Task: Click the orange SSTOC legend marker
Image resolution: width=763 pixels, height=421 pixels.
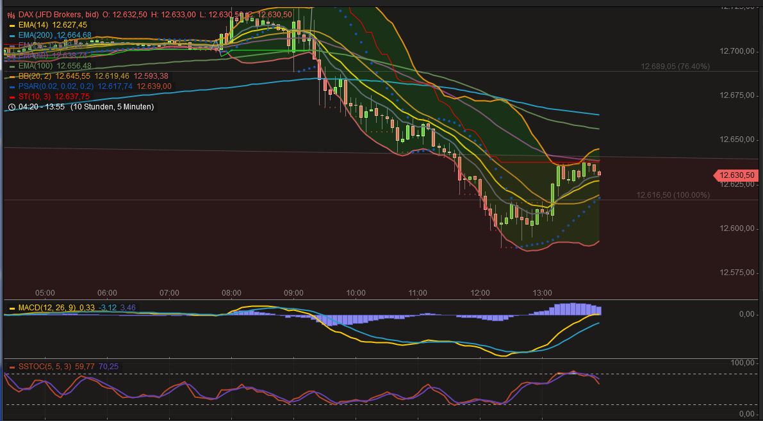Action: pos(12,366)
